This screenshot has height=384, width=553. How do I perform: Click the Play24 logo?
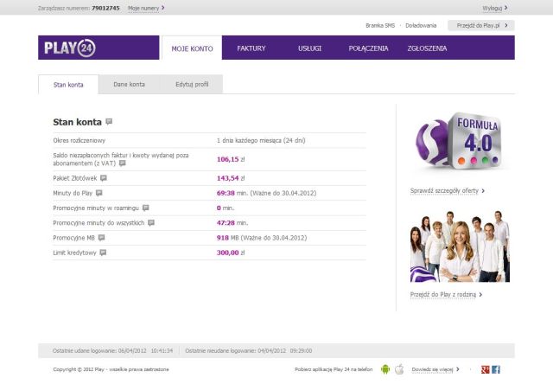70,48
